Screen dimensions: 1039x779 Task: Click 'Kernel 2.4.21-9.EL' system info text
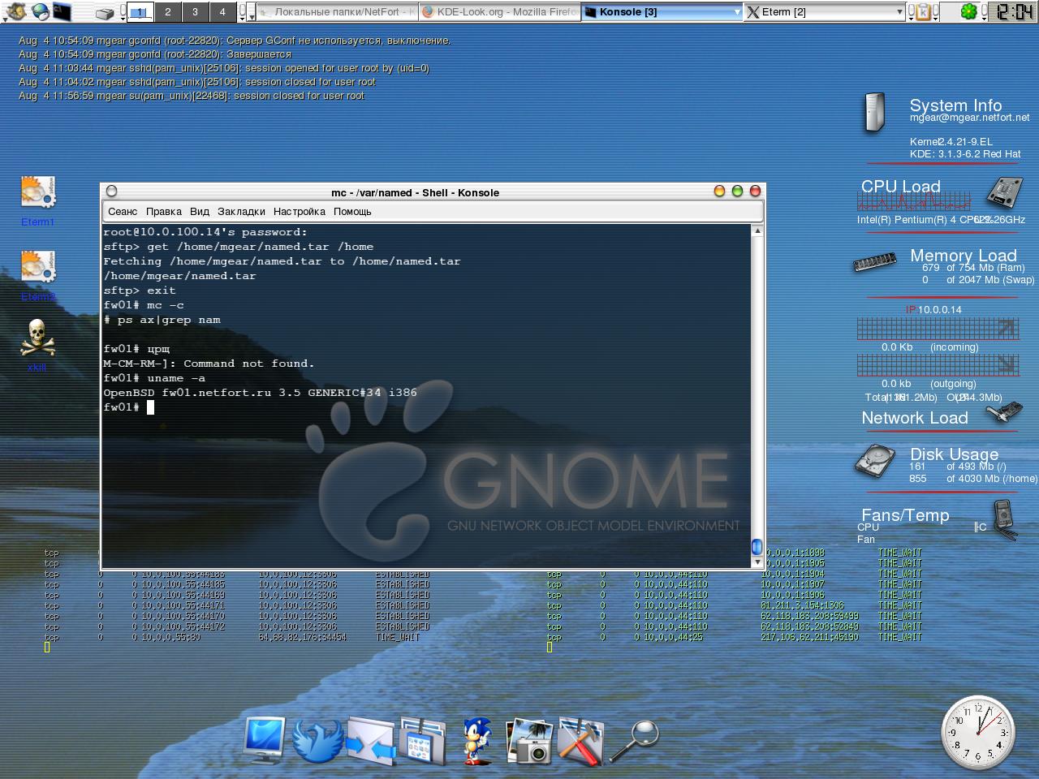pos(951,142)
